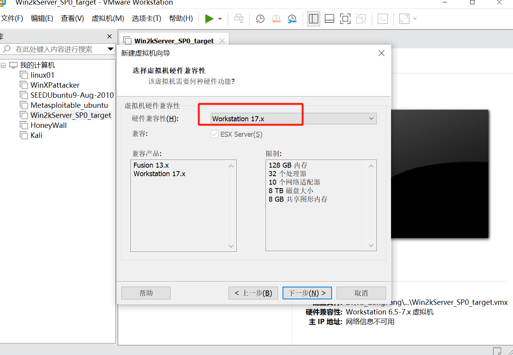Click the 下一步(N) next button
This screenshot has width=513, height=355.
click(307, 293)
